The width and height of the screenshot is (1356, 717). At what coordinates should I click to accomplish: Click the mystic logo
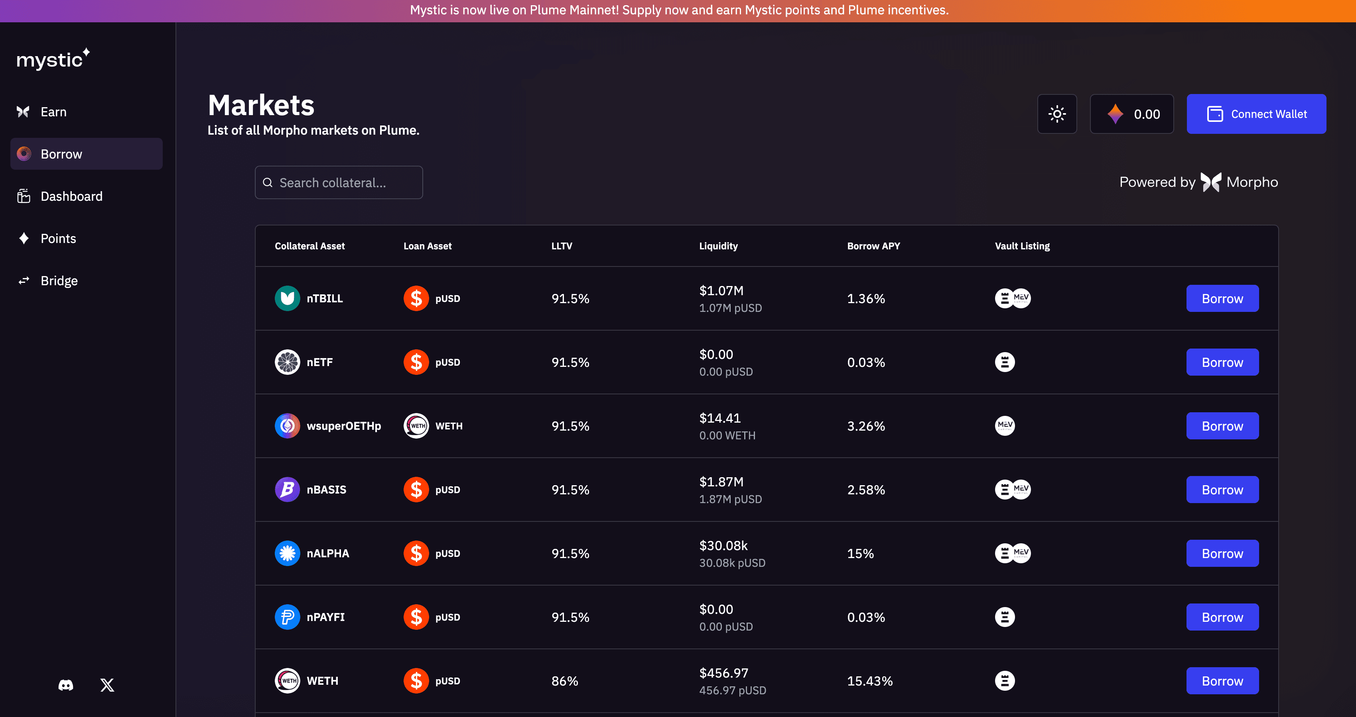tap(53, 59)
